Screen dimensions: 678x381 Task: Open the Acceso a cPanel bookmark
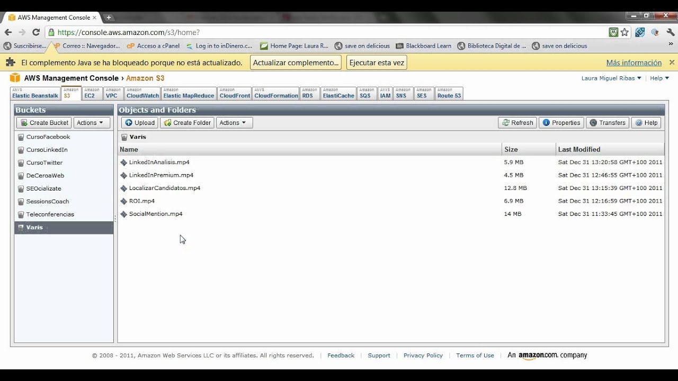tap(153, 46)
